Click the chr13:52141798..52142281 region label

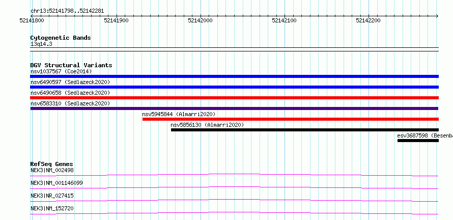pyautogui.click(x=67, y=11)
